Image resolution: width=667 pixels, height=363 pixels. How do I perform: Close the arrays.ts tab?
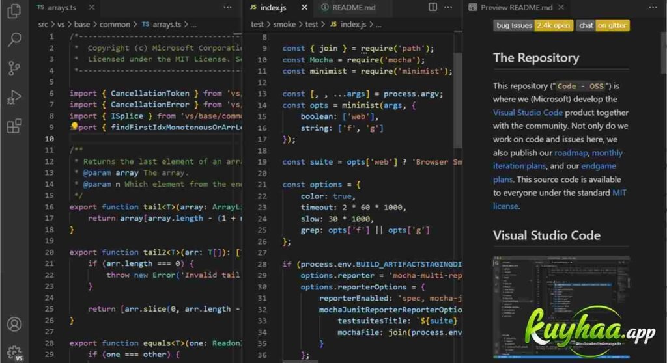(91, 7)
